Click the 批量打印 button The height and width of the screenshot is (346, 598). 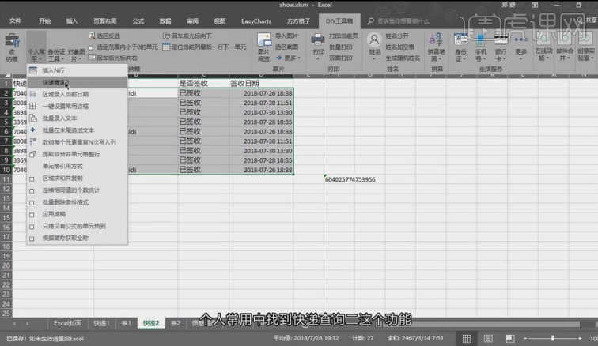(341, 47)
